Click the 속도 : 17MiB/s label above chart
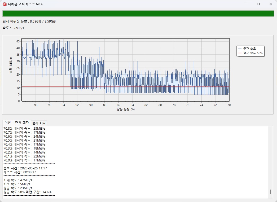Viewport: 277px width, 202px height. coord(13,28)
